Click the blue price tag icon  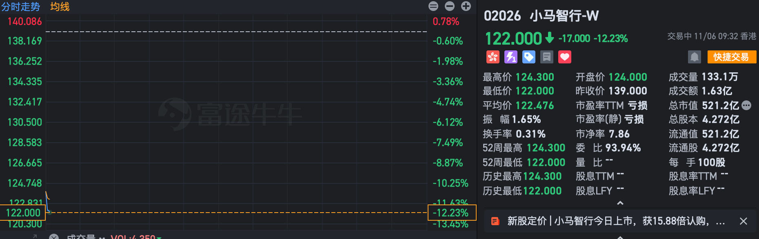(x=529, y=57)
